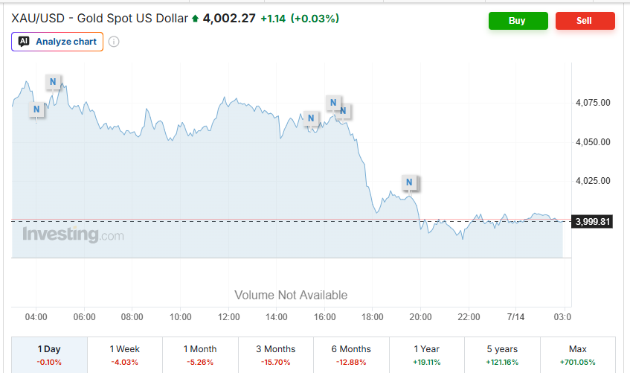
Task: Click the Analyze chart button
Action: point(57,42)
